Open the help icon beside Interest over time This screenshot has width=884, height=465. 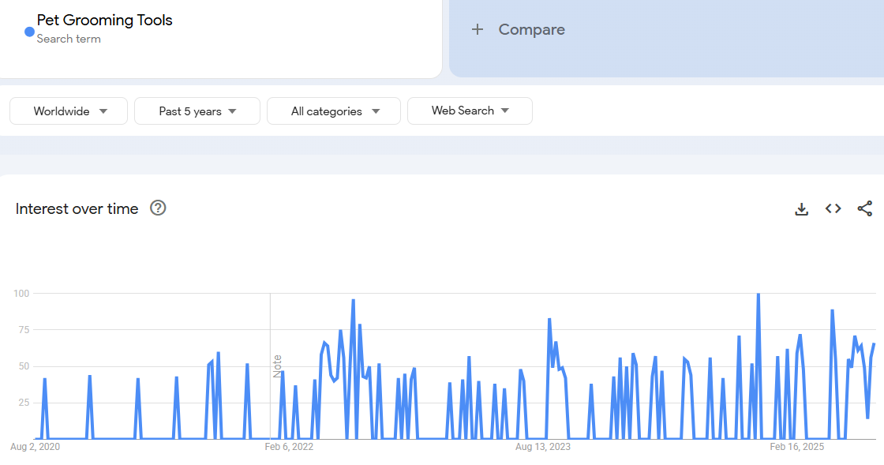coord(158,208)
